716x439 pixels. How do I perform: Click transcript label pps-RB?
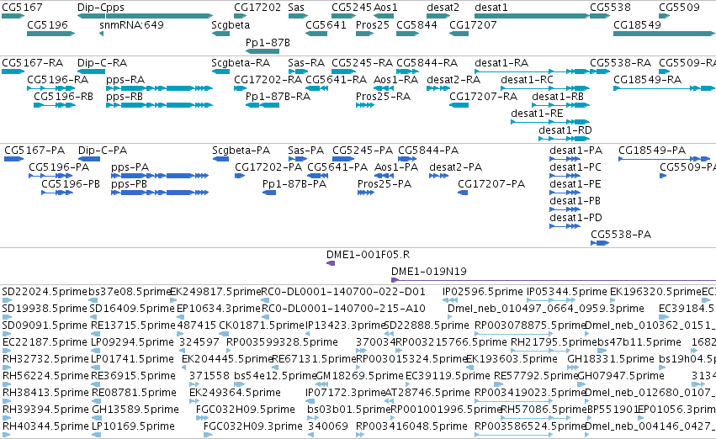tap(125, 97)
